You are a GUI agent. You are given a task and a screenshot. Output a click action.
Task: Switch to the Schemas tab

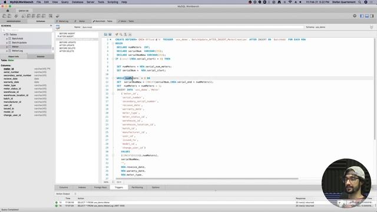(41, 21)
